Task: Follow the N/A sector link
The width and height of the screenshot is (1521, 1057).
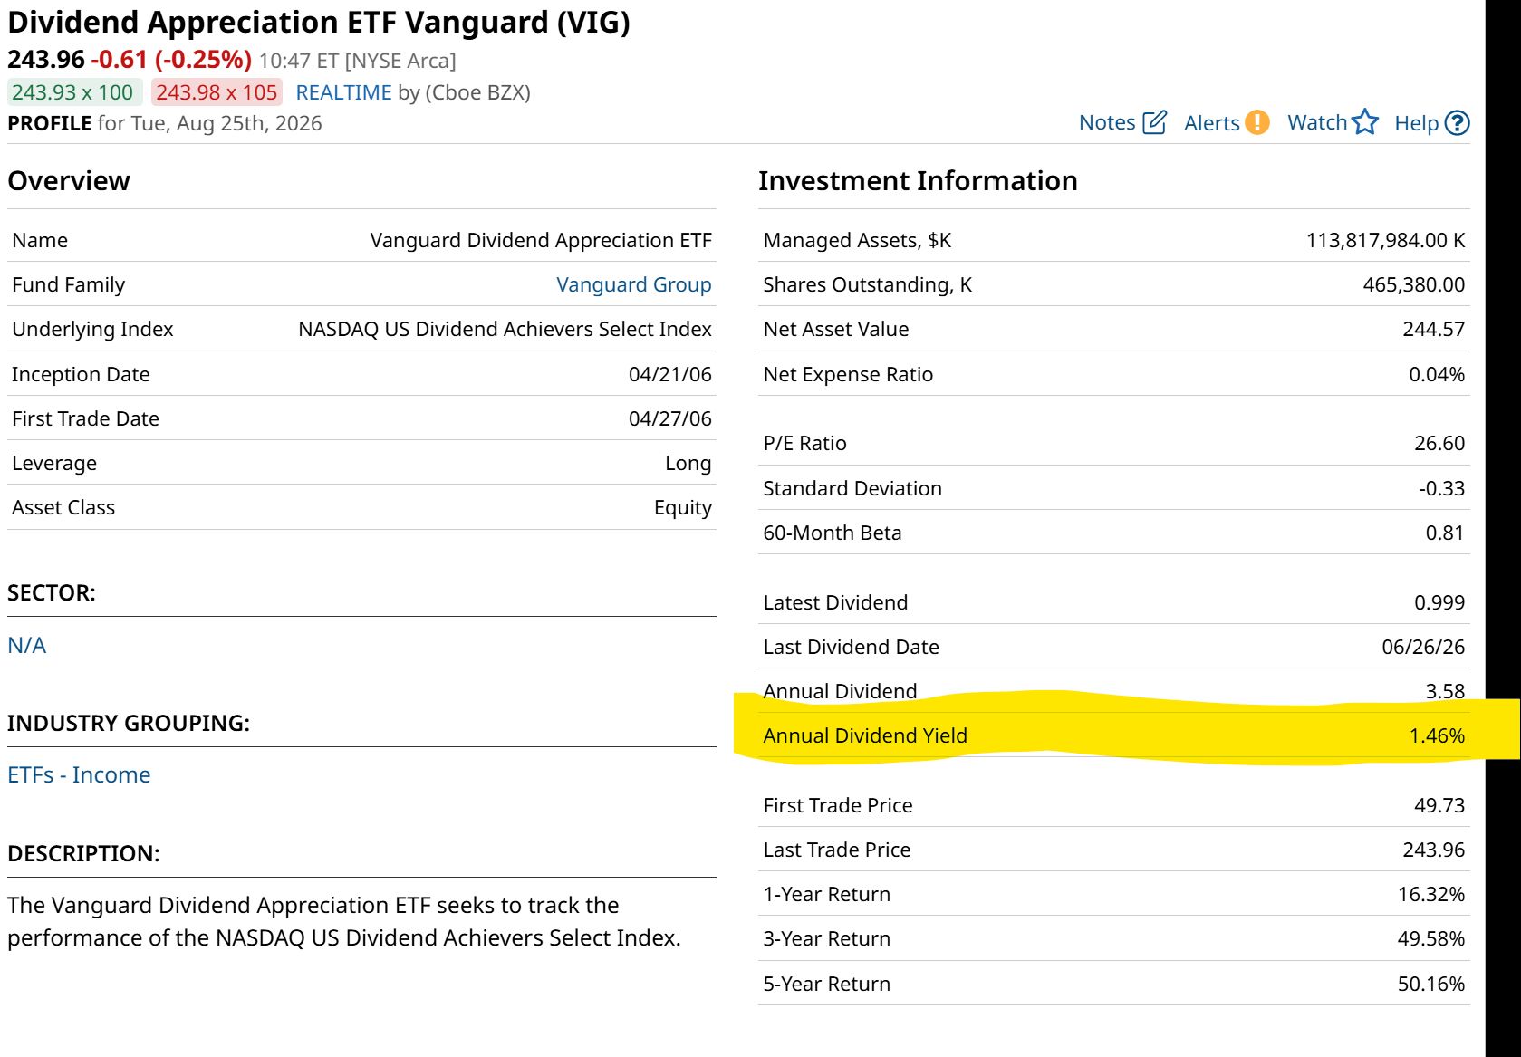Action: (26, 645)
